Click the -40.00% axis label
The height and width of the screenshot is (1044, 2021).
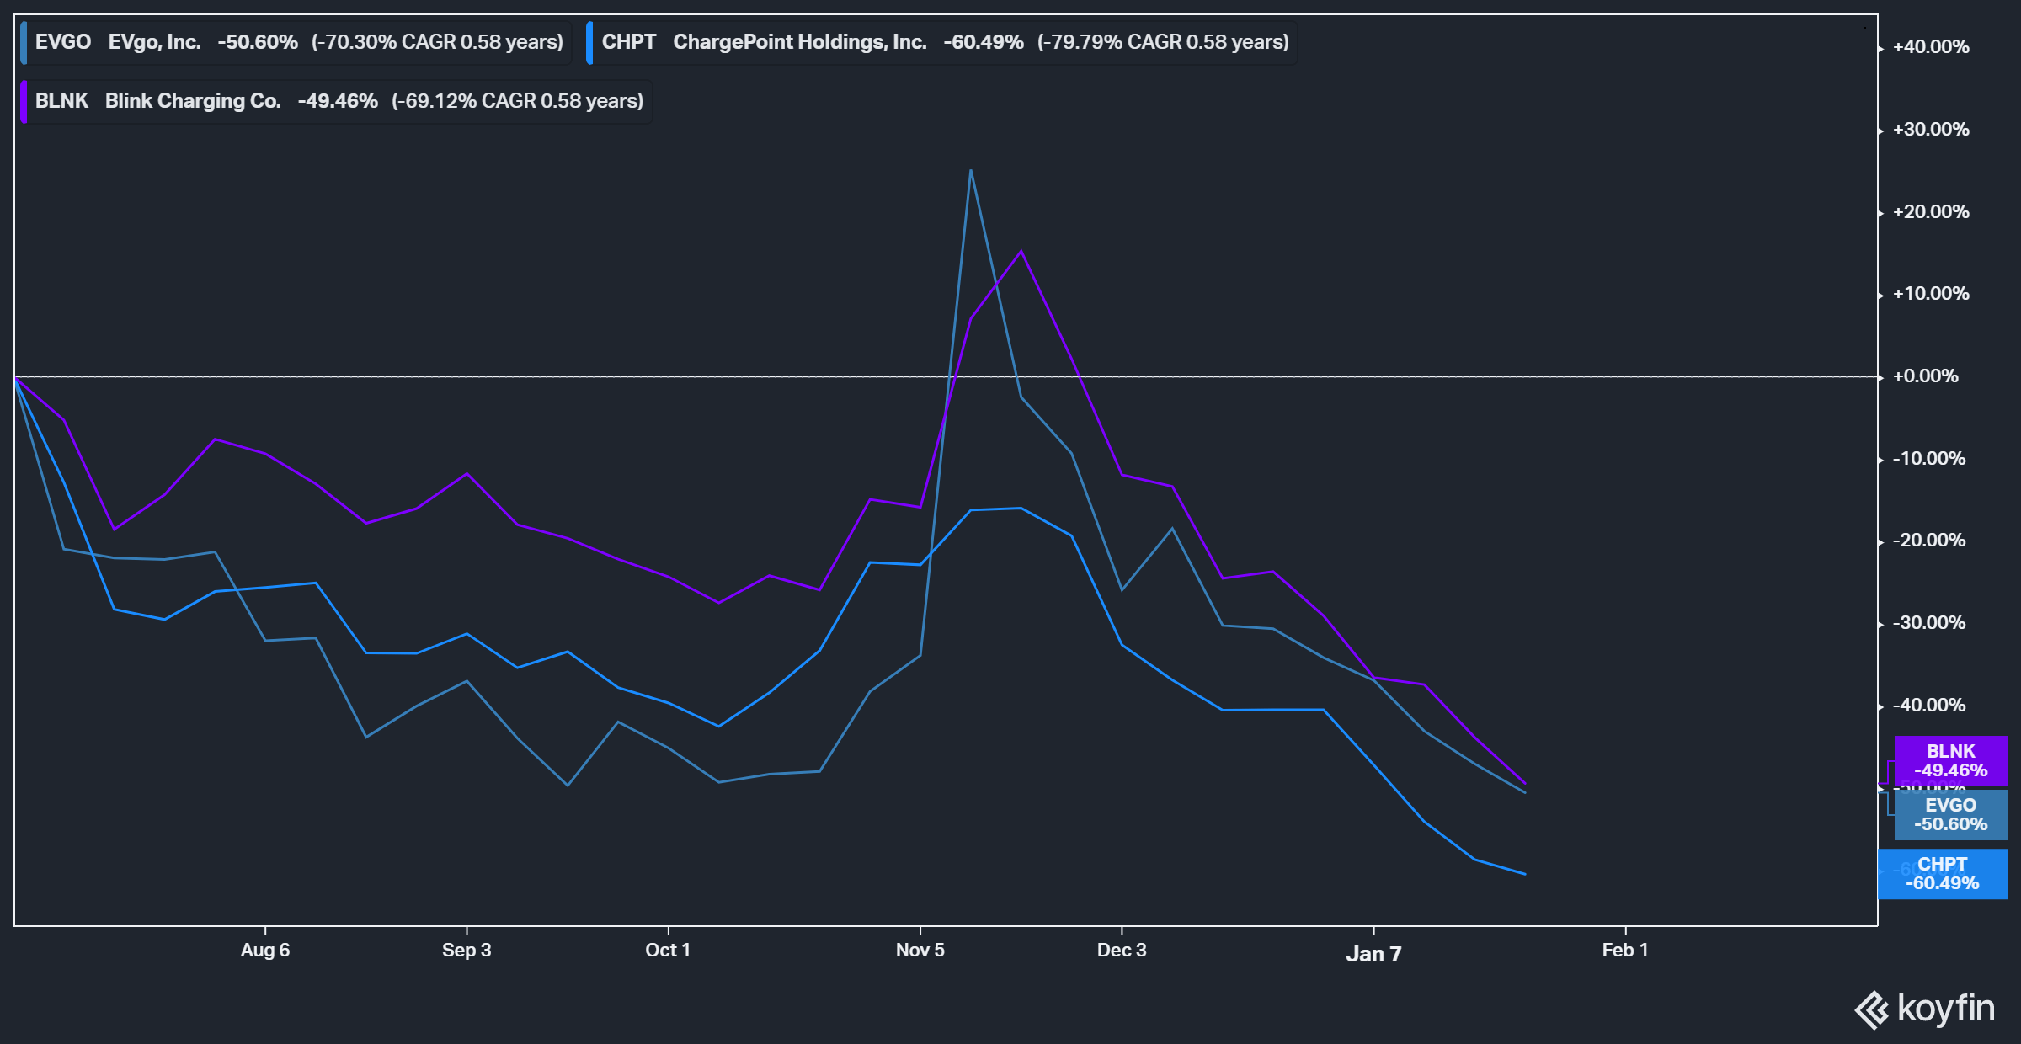tap(1929, 706)
